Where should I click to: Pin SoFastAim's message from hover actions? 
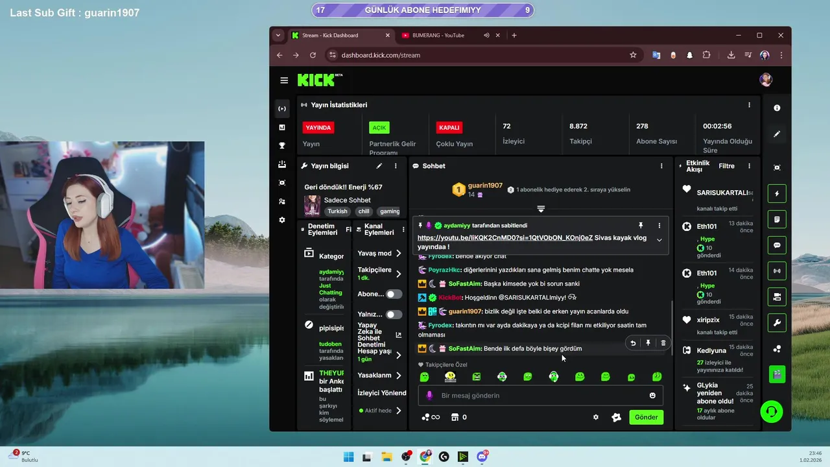648,343
